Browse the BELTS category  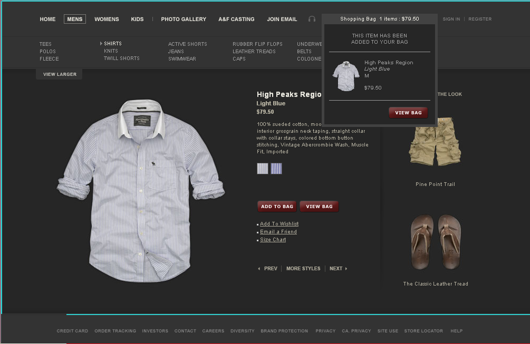304,51
